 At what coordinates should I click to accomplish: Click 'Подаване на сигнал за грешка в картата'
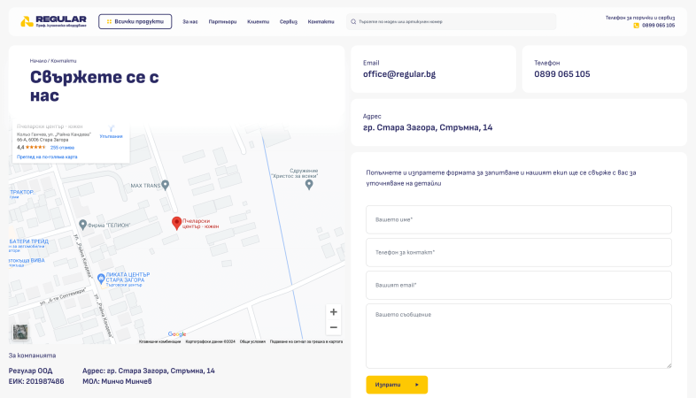(x=306, y=341)
